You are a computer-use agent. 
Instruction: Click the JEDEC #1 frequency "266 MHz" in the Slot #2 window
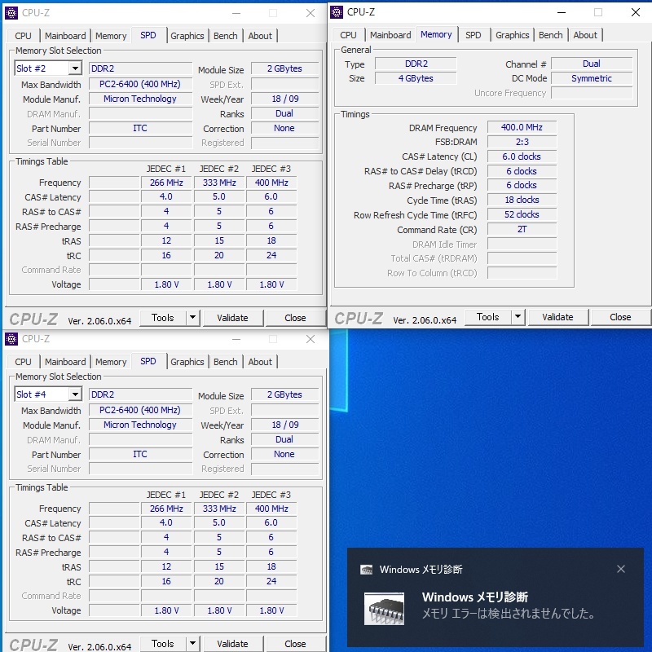tap(166, 183)
